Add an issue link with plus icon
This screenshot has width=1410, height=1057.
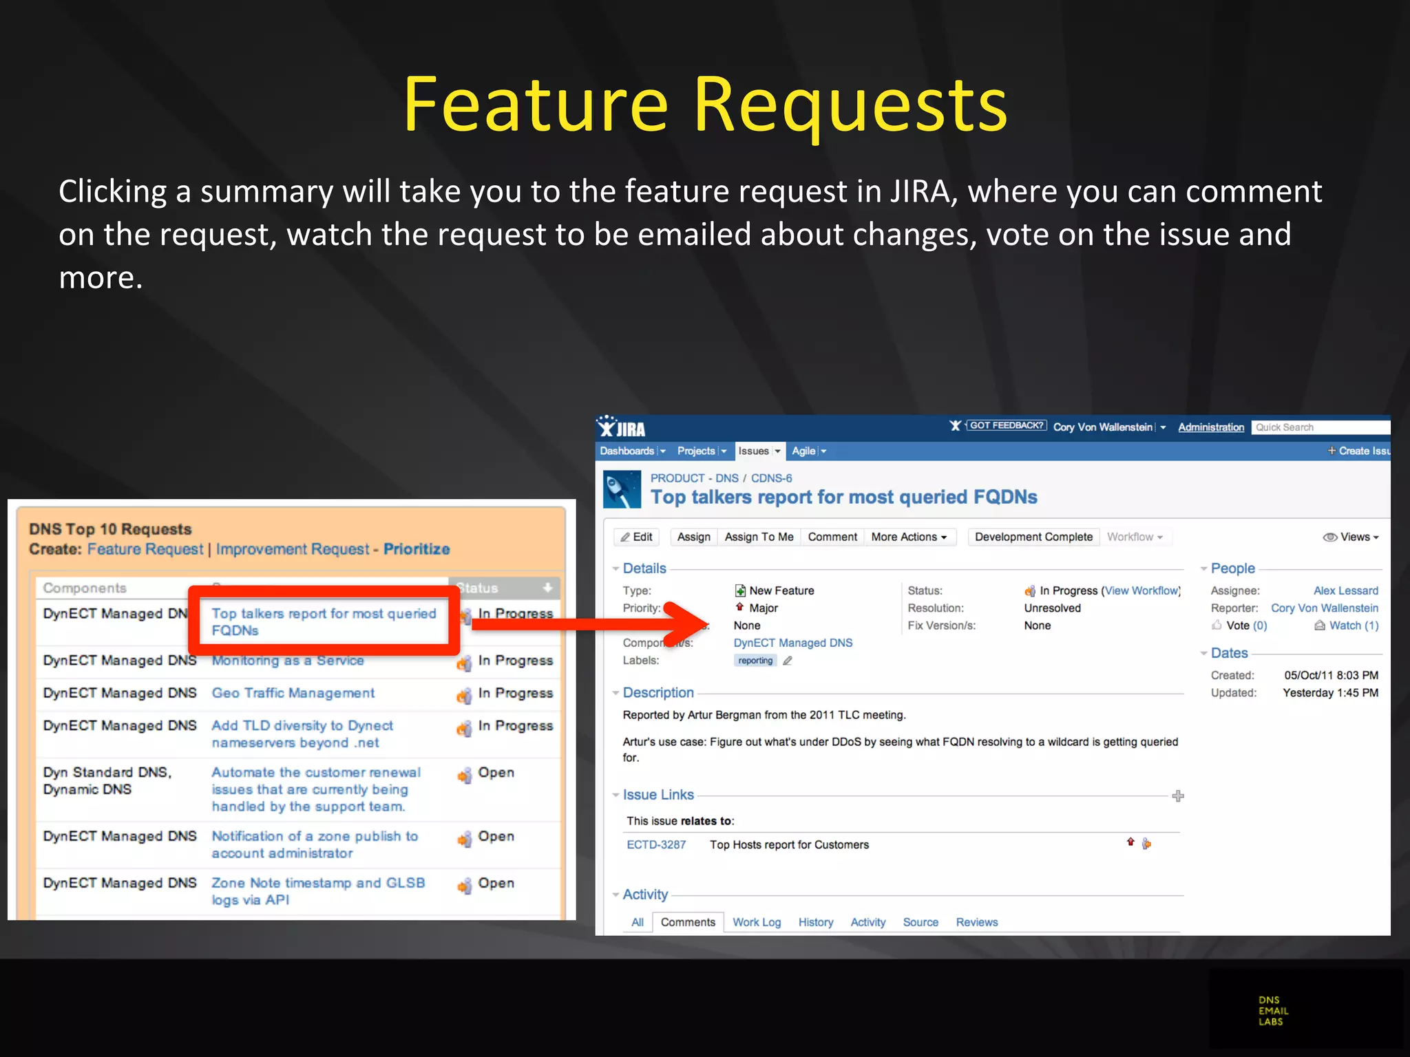click(x=1178, y=796)
